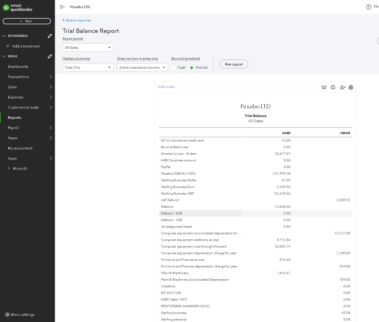Expand the Sales submenu arrow
The height and width of the screenshot is (322, 379).
click(51, 87)
